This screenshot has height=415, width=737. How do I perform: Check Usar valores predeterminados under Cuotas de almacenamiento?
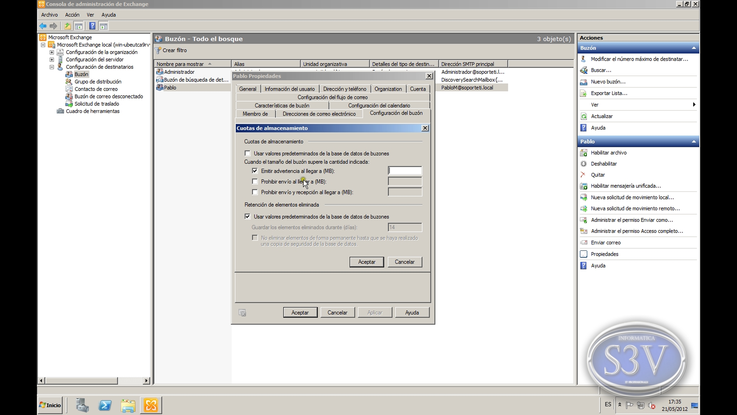pyautogui.click(x=248, y=153)
